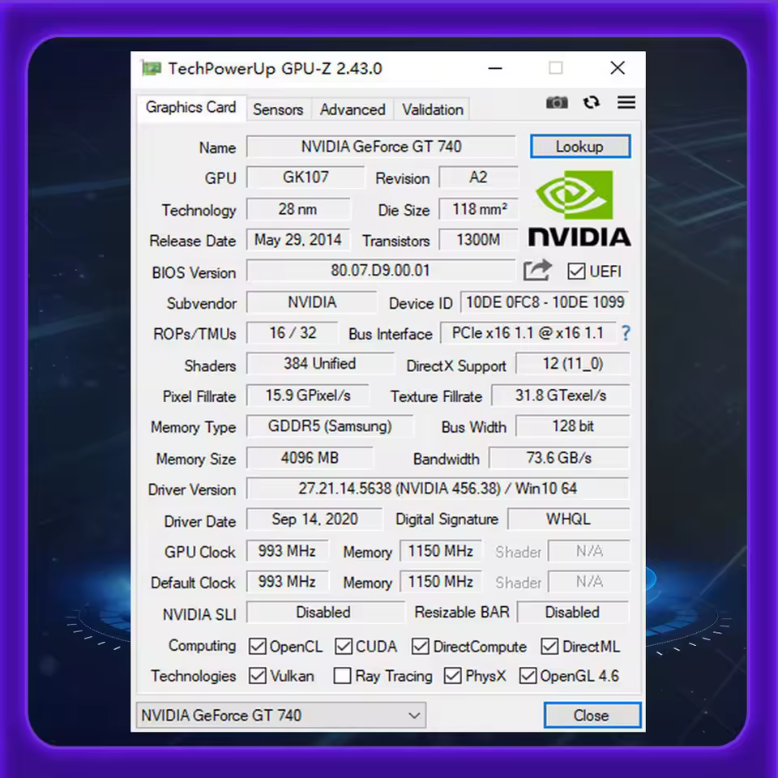Image resolution: width=778 pixels, height=778 pixels.
Task: Click the Texture Fillrate 31.8 GTexel/s
Action: tap(561, 395)
